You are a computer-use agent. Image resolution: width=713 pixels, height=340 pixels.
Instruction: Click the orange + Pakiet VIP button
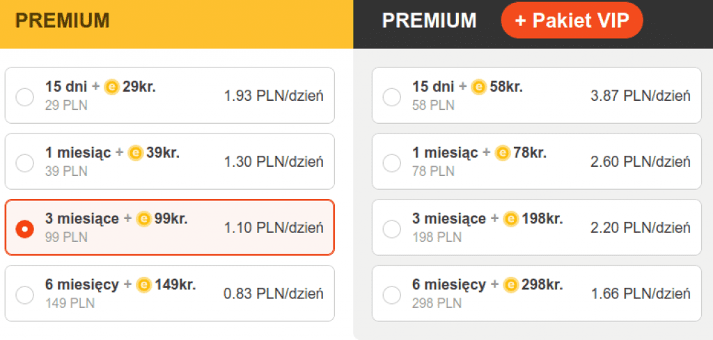coord(572,21)
